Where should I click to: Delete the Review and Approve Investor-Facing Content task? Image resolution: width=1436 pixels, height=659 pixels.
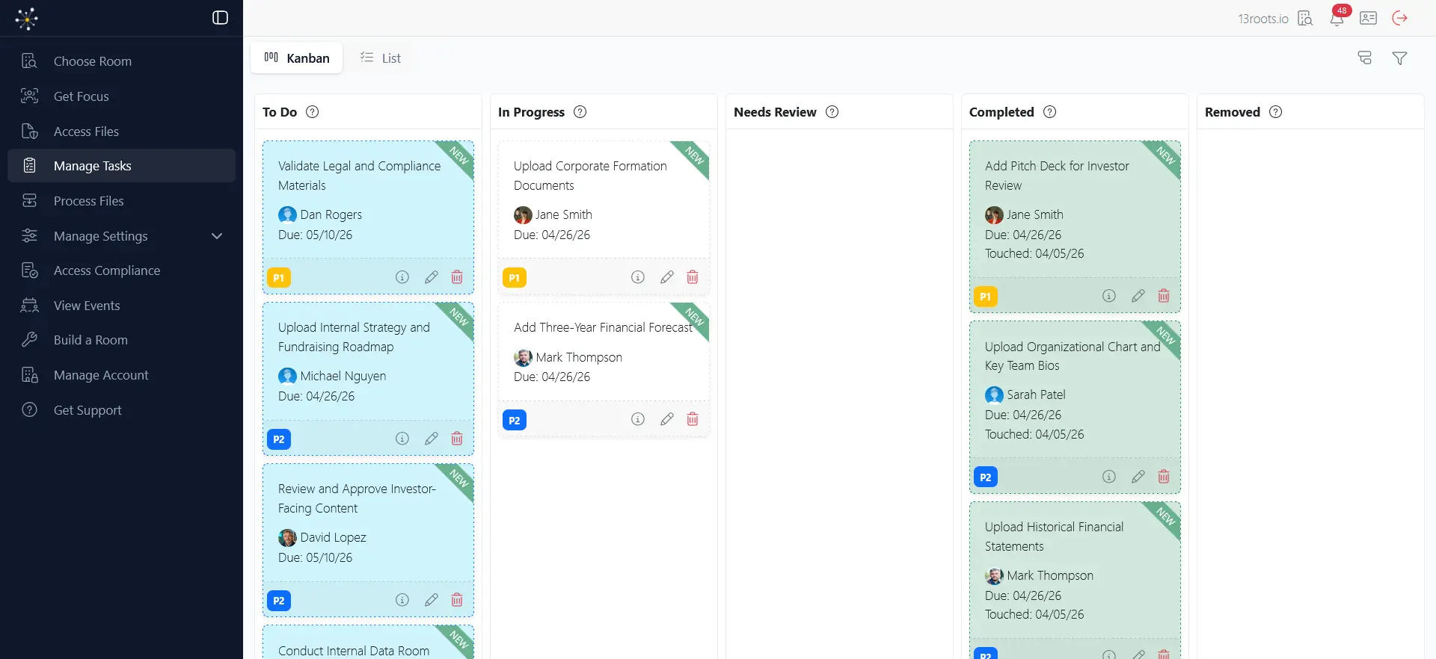point(457,600)
